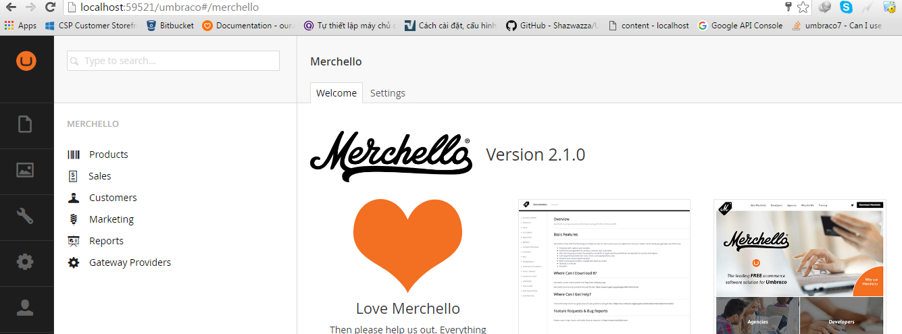The height and width of the screenshot is (334, 902).
Task: Click the Umbraco logo icon
Action: click(x=26, y=61)
